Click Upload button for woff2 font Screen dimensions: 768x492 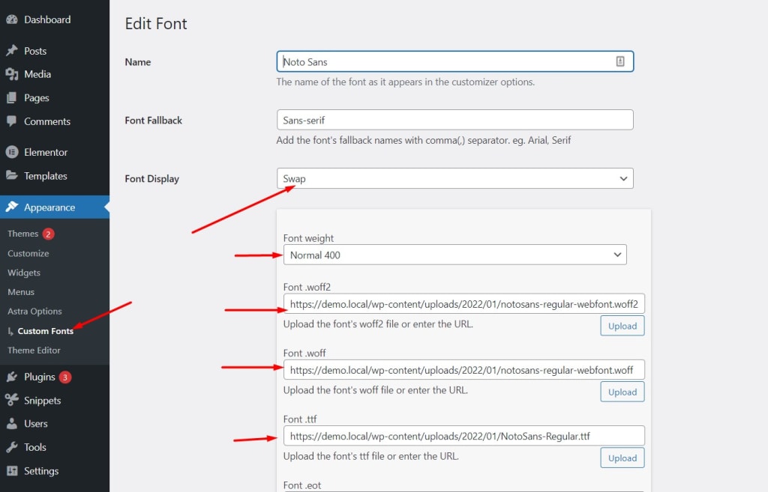point(622,326)
